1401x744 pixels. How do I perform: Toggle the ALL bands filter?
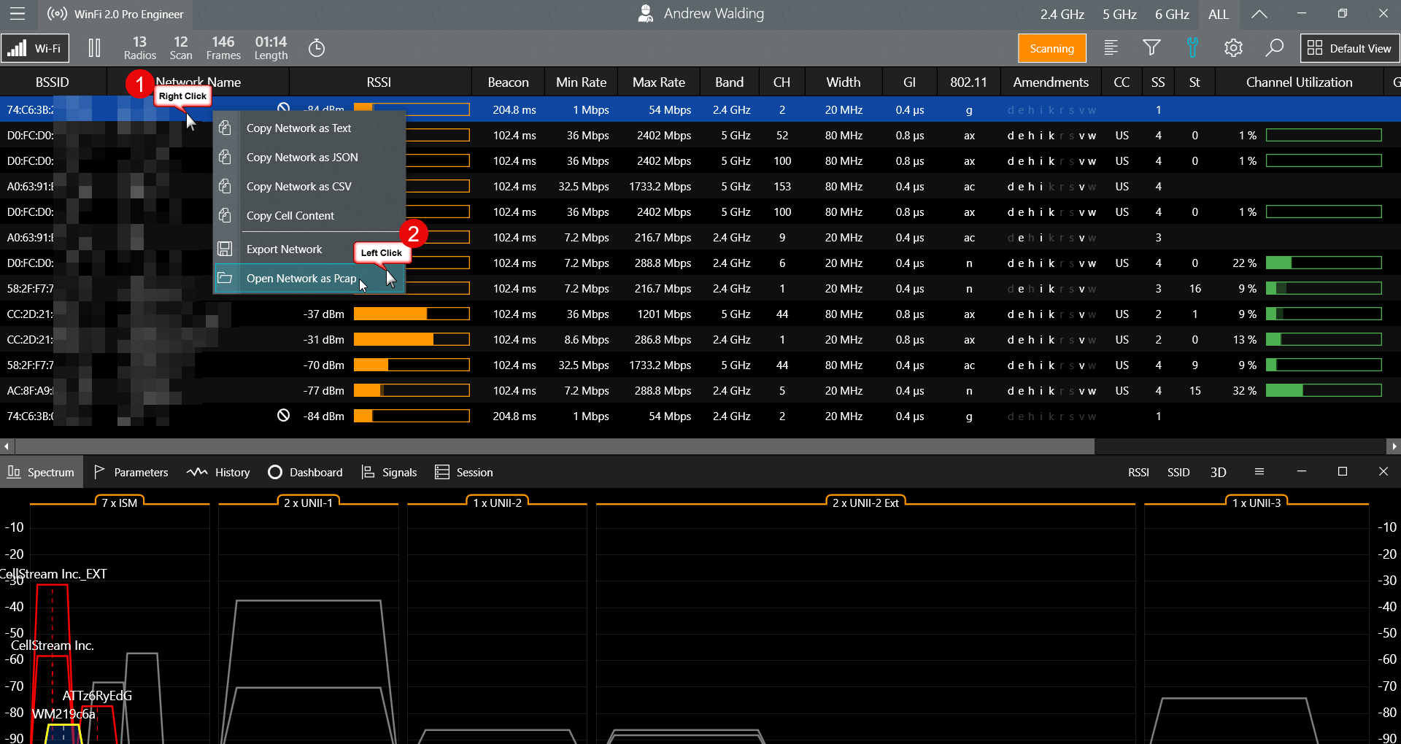(x=1217, y=14)
